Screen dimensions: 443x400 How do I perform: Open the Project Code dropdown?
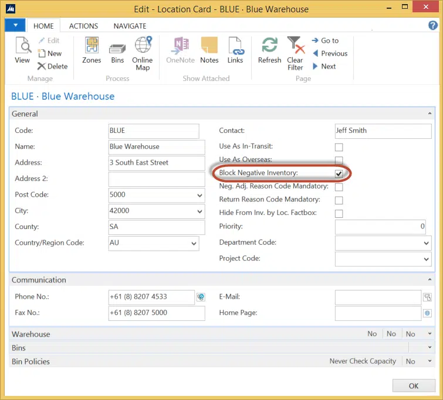coord(426,259)
